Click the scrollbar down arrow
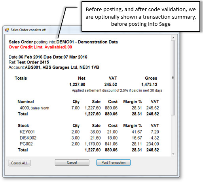The width and height of the screenshot is (203, 182). click(173, 154)
